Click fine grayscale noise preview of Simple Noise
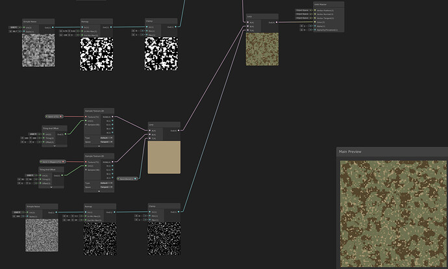Viewport: 448px width, 269px height. coord(42,235)
